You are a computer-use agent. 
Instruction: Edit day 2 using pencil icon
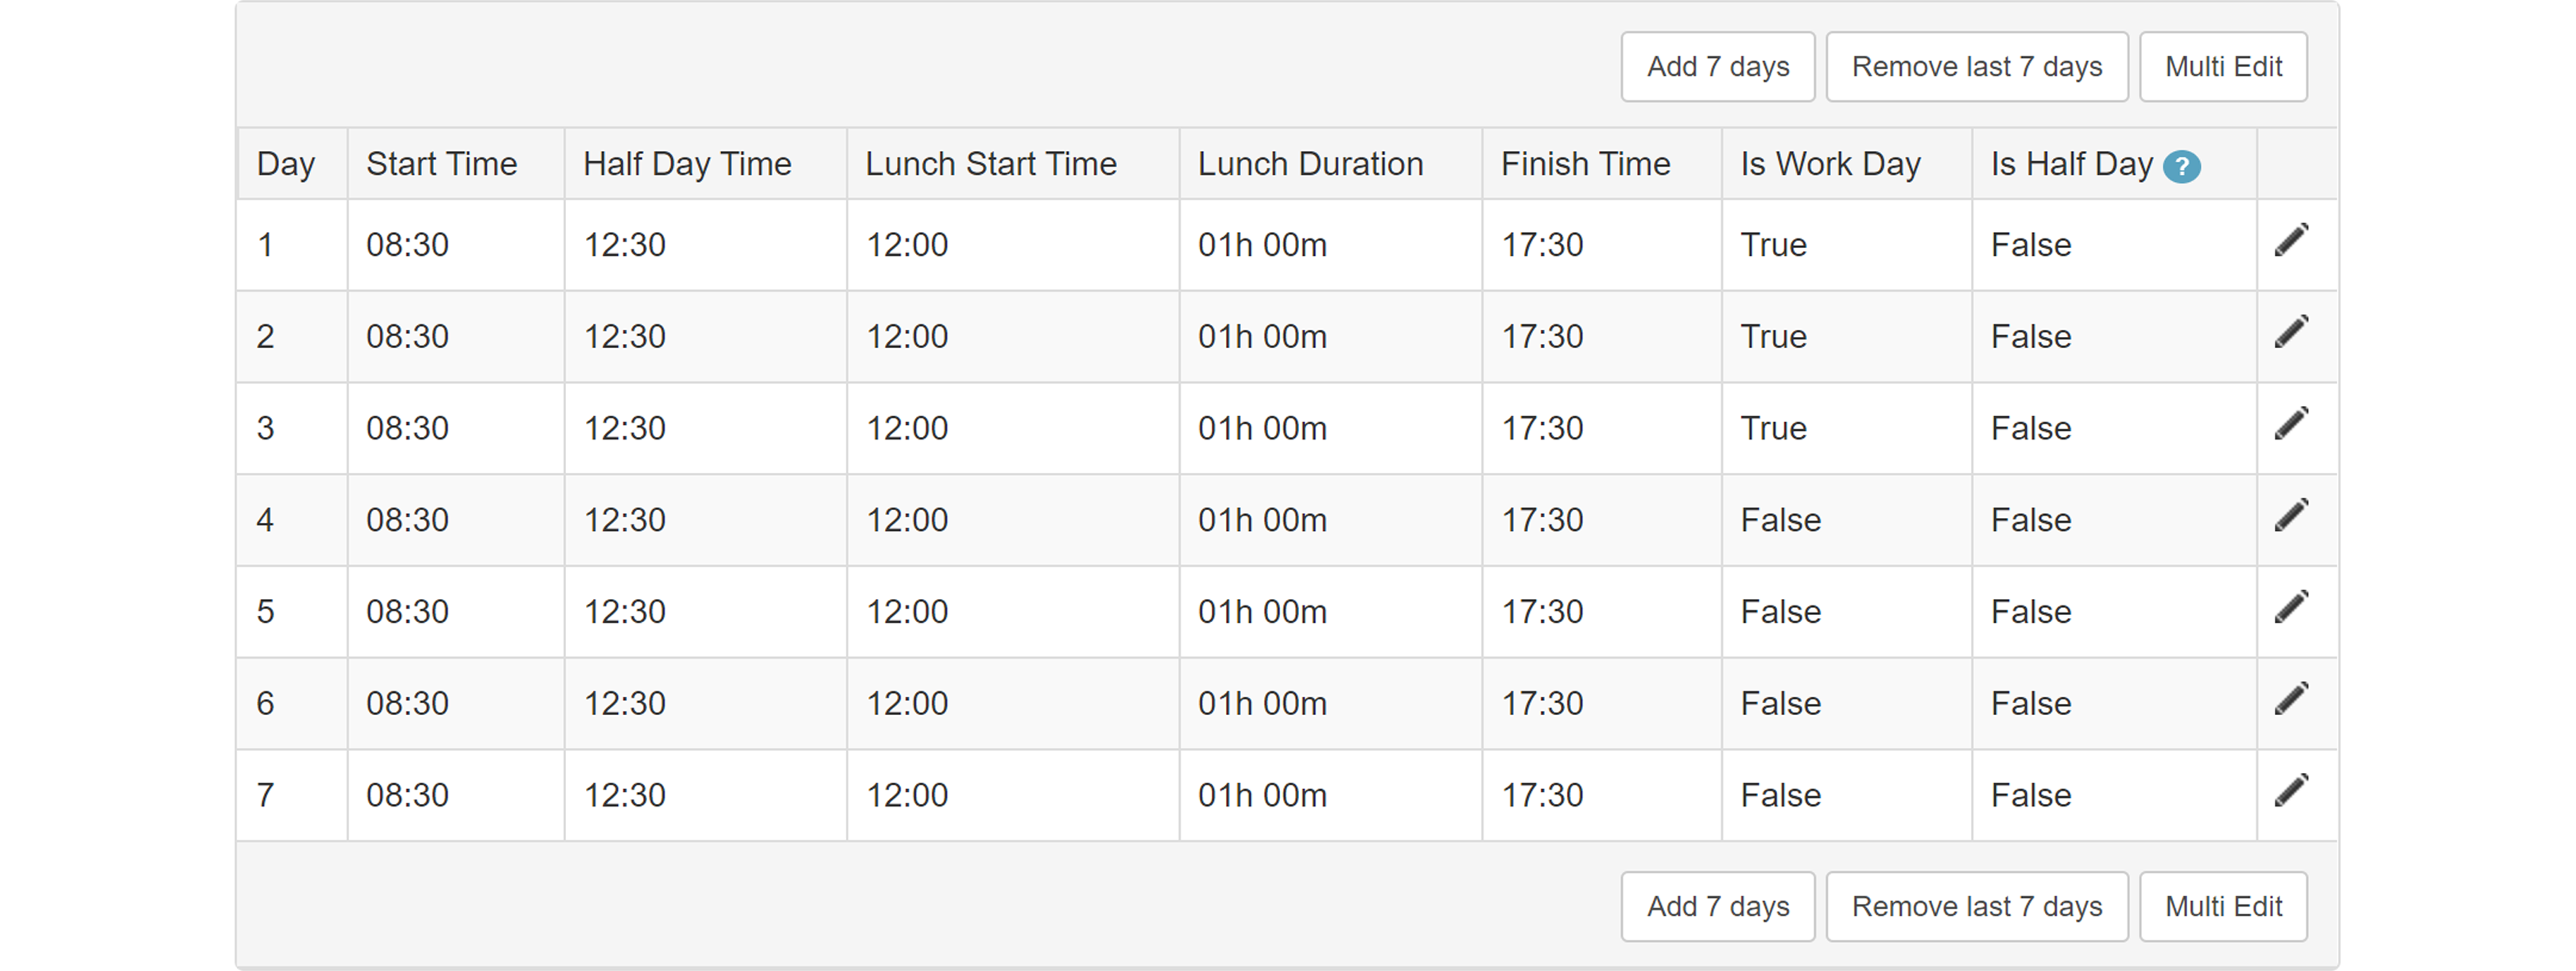[2291, 333]
